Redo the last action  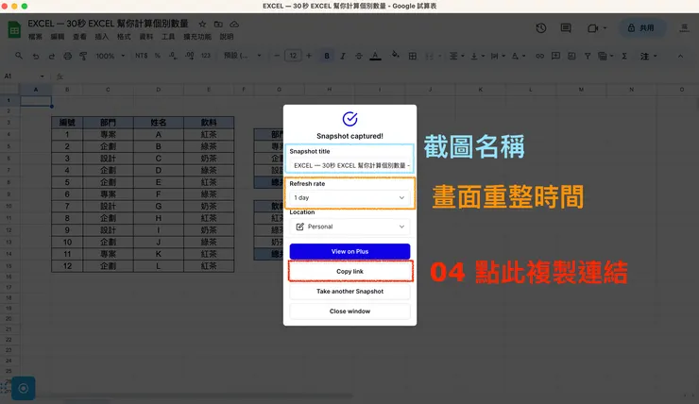click(x=52, y=56)
